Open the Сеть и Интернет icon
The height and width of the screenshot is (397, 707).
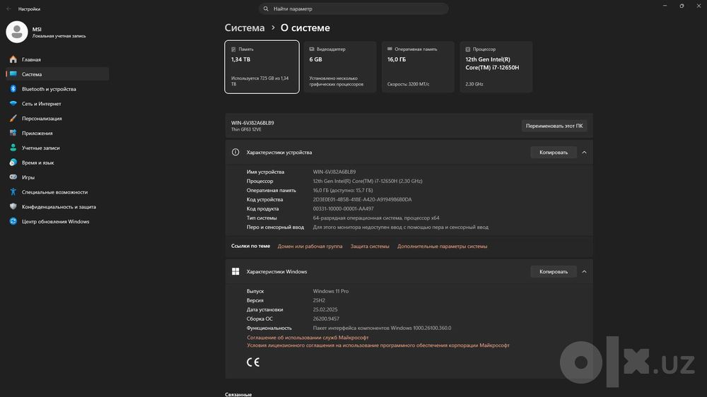tap(13, 104)
